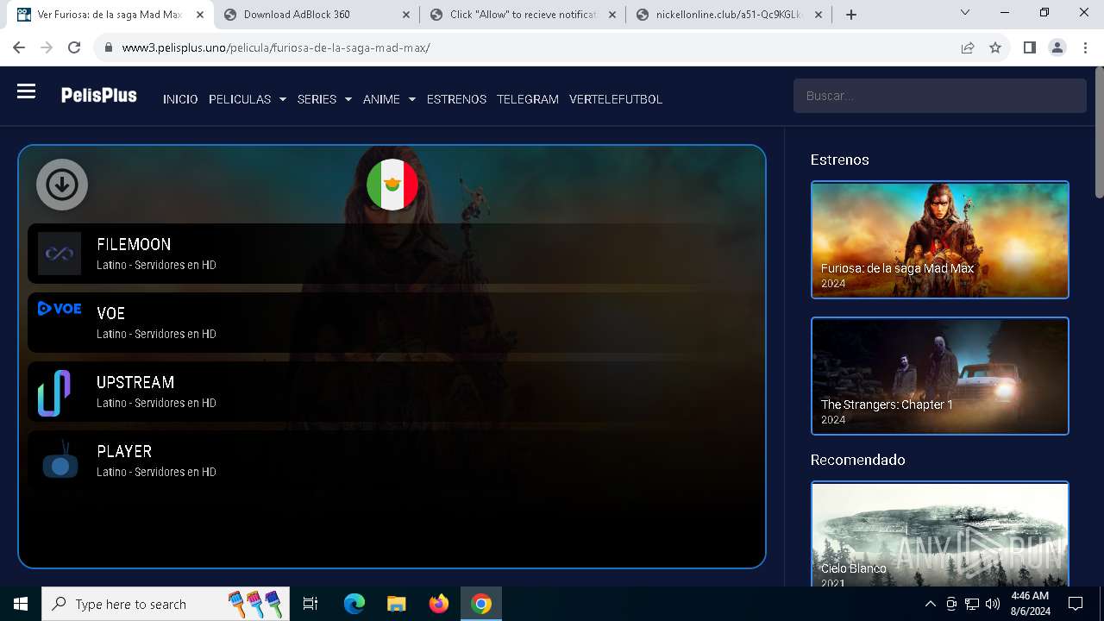The image size is (1104, 621).
Task: Focus the Buscar search field
Action: pyautogui.click(x=939, y=96)
